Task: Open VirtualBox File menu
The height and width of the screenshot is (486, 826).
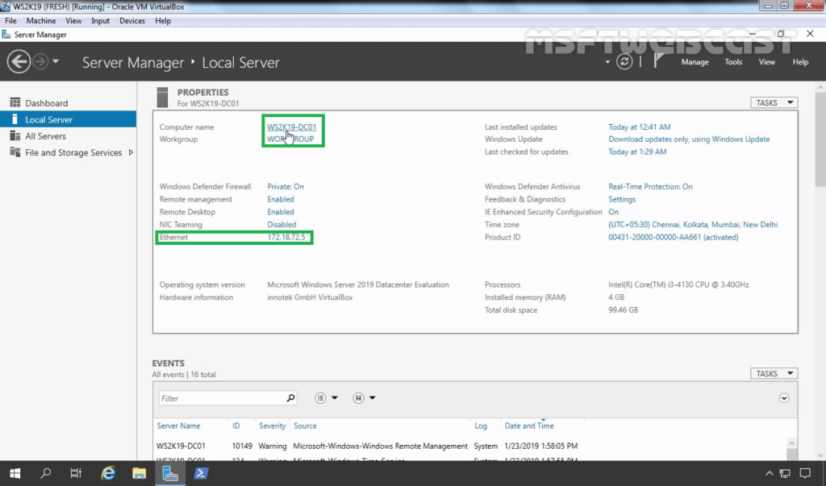Action: [10, 20]
